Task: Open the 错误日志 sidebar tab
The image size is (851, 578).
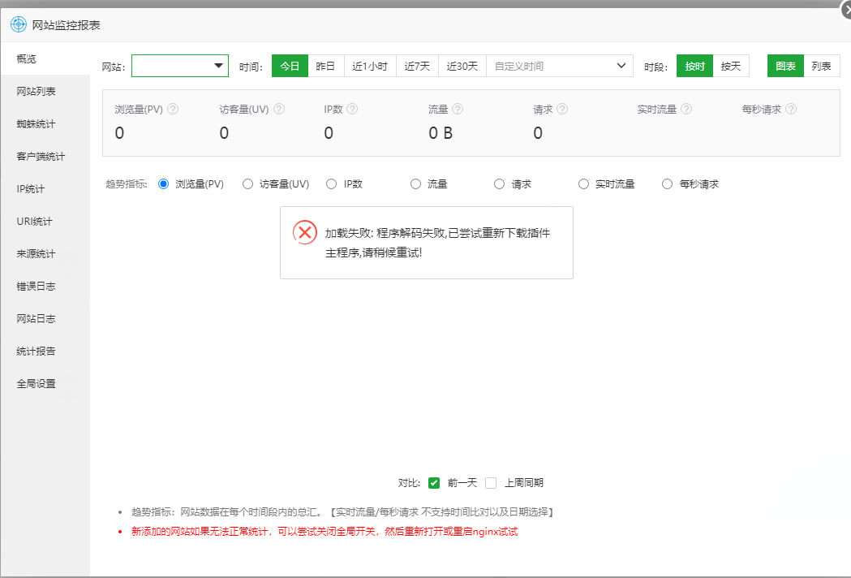Action: [x=45, y=287]
